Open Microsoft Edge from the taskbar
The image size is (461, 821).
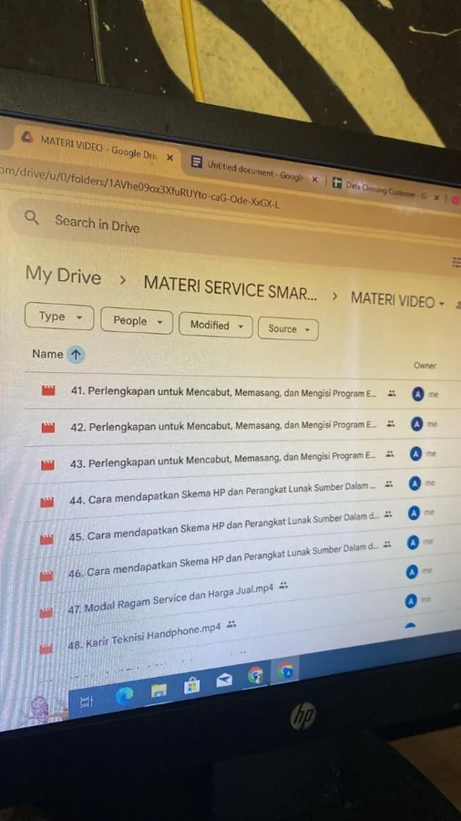point(125,695)
